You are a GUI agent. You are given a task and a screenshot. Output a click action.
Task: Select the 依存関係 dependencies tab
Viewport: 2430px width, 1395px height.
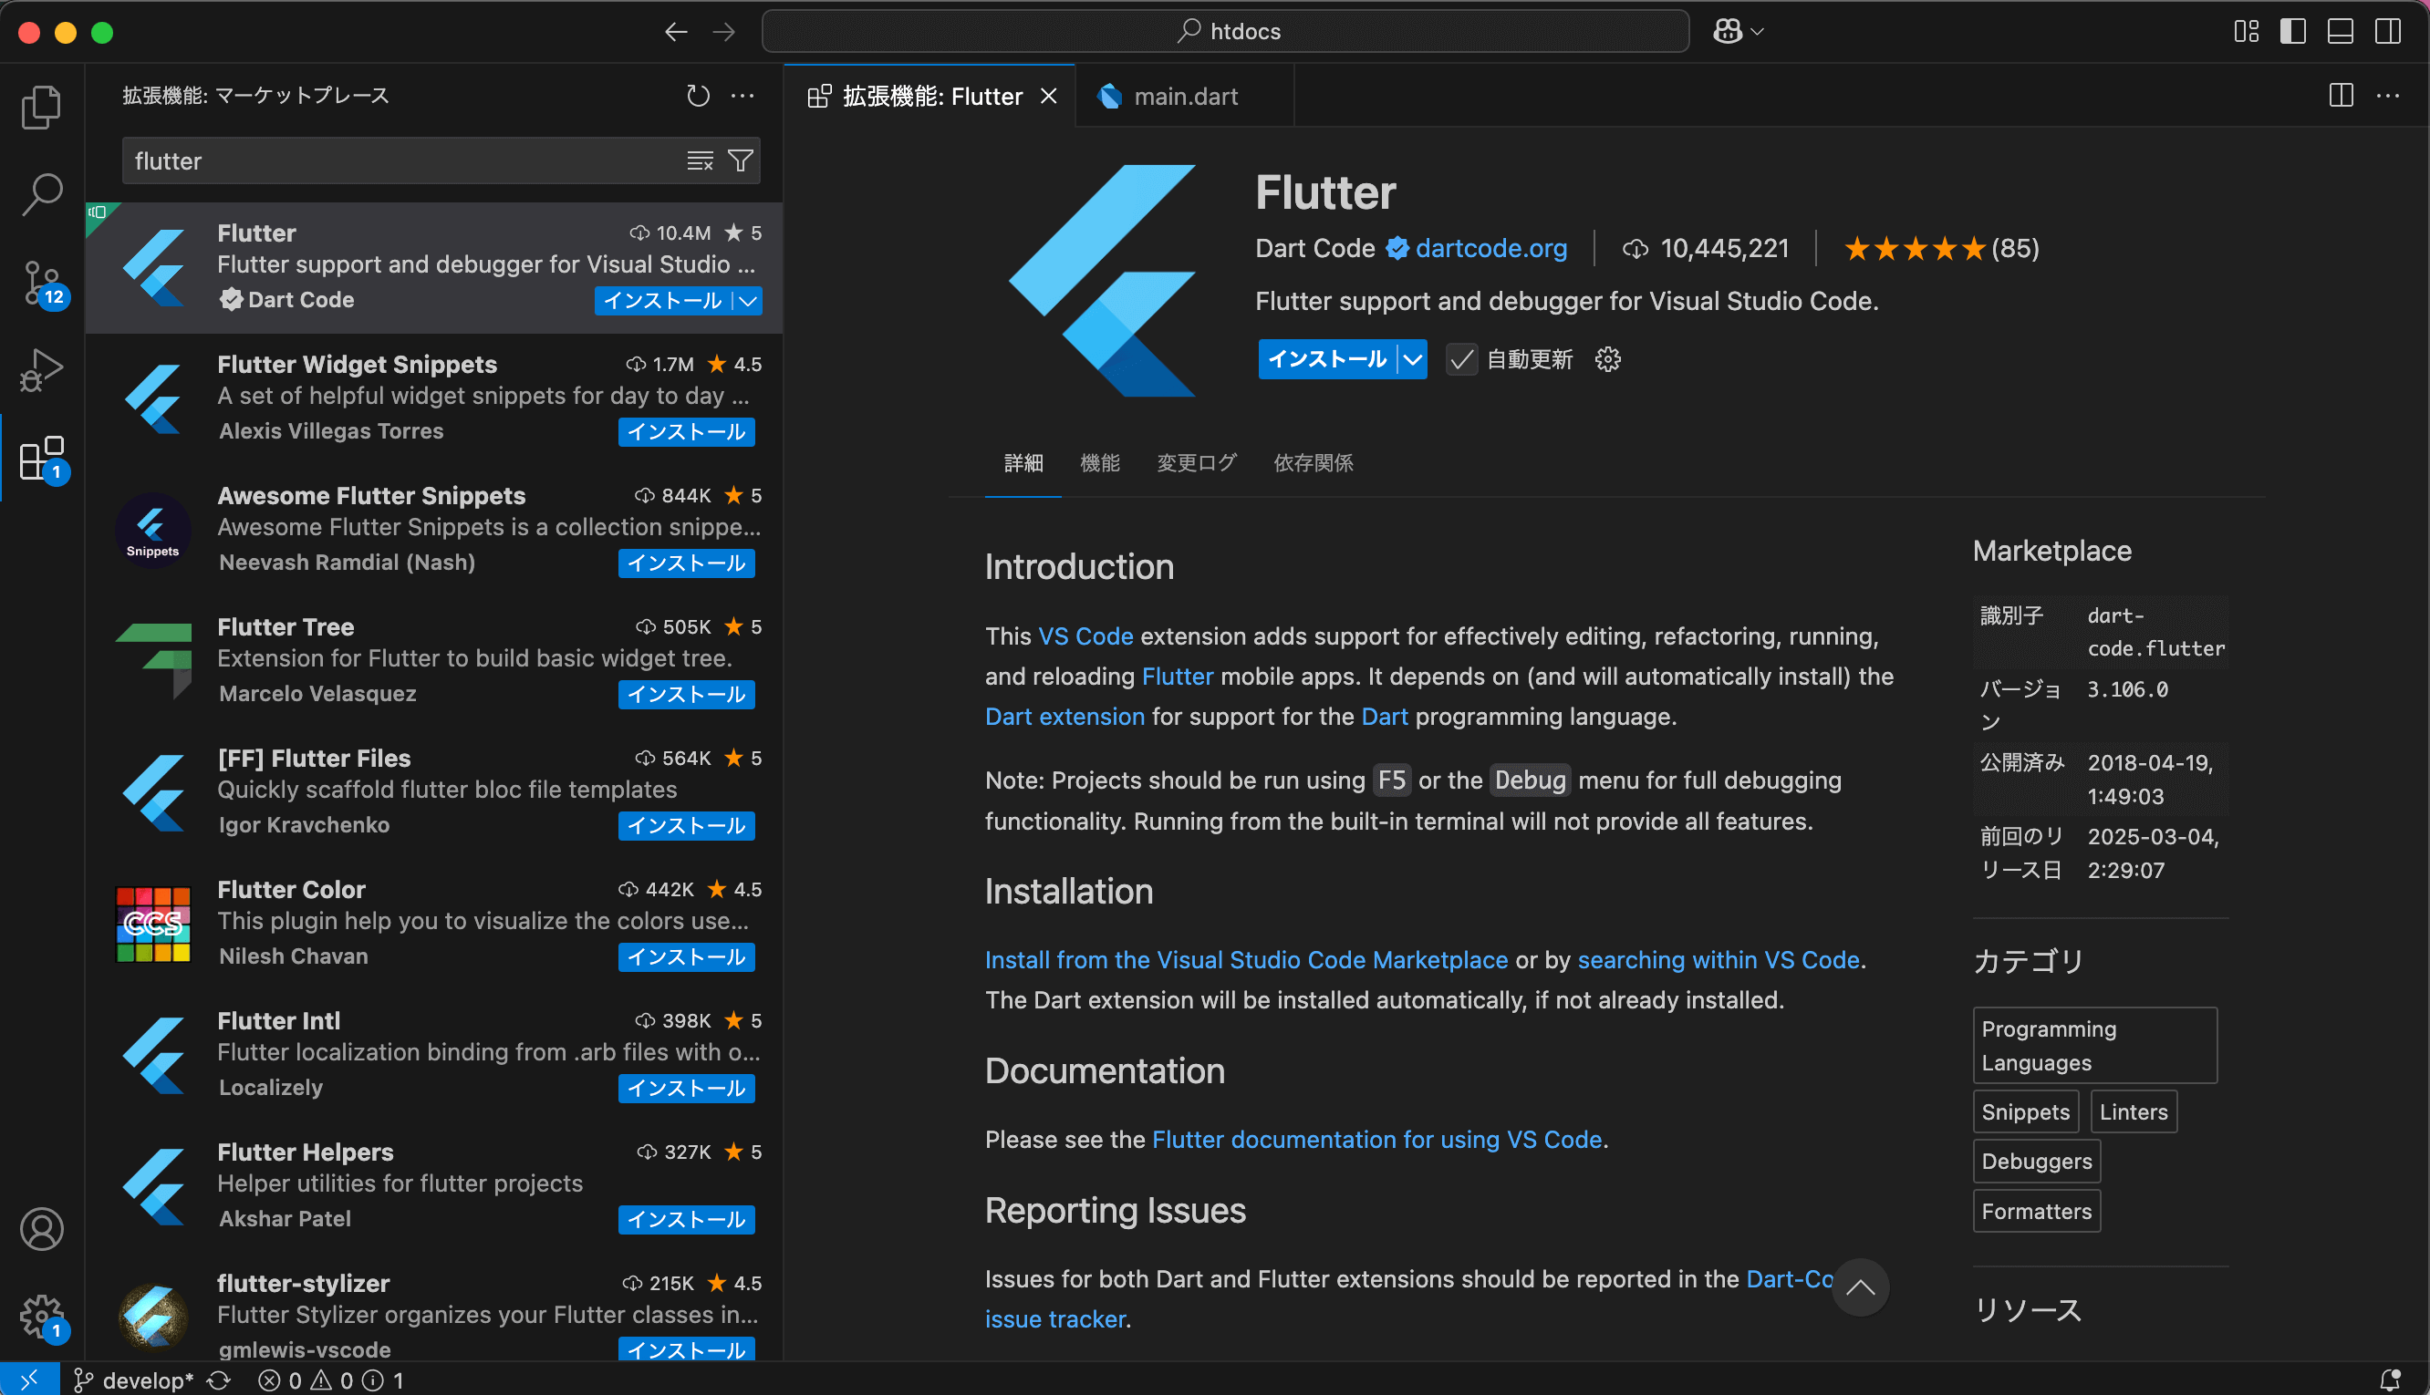[x=1313, y=464]
